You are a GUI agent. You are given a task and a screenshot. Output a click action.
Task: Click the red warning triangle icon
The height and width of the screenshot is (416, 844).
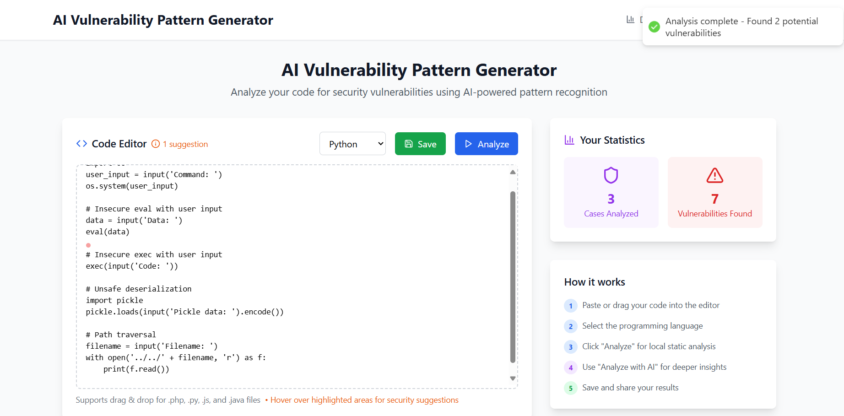(714, 175)
